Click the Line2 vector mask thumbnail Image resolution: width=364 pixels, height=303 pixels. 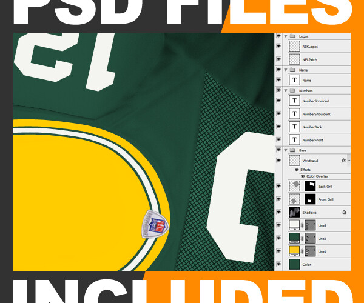point(310,238)
